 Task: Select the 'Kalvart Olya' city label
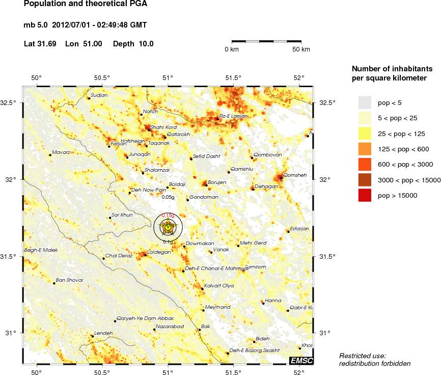click(219, 286)
